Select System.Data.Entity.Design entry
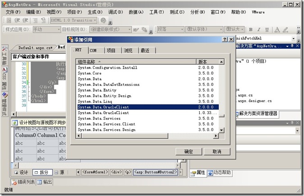Viewport: 304px width, 196px height. coord(147,96)
